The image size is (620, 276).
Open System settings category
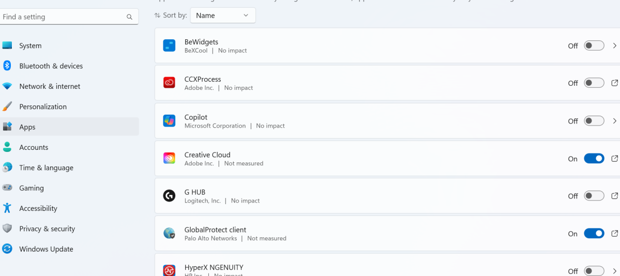point(69,45)
